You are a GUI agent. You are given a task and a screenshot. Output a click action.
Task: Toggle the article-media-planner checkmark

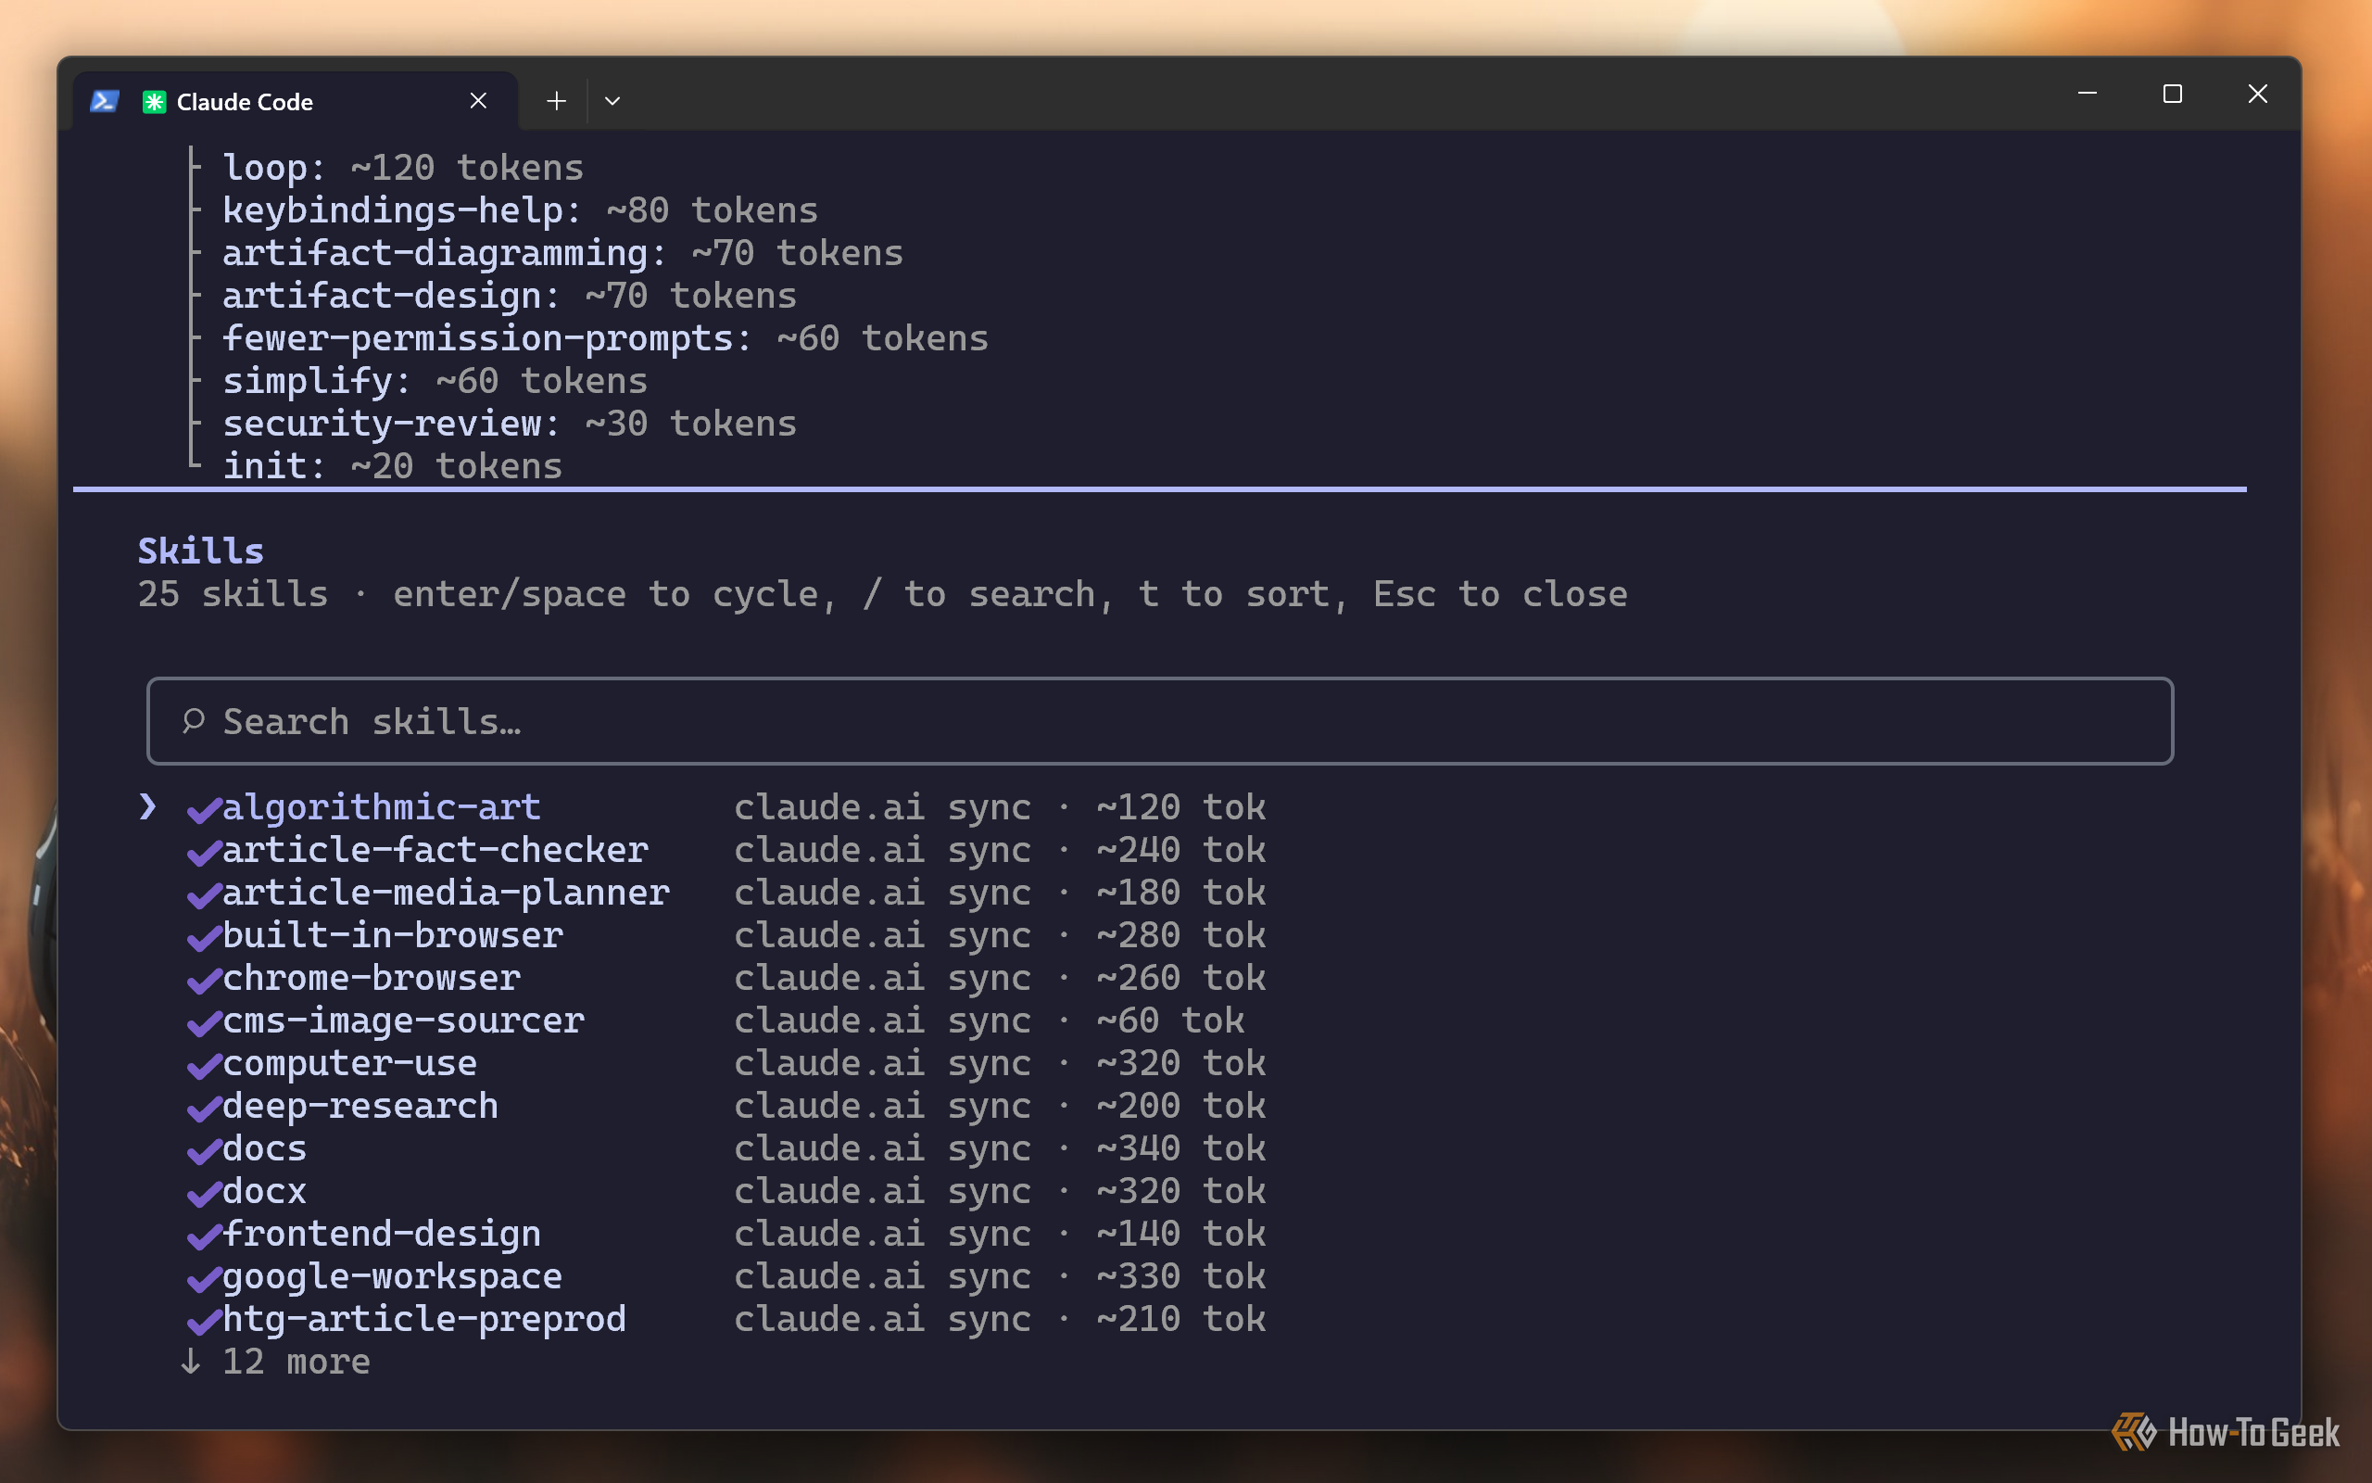(x=204, y=894)
